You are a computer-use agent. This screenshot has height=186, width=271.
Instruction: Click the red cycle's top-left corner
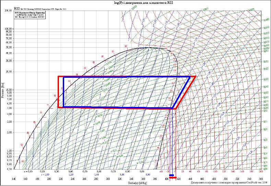58,76
